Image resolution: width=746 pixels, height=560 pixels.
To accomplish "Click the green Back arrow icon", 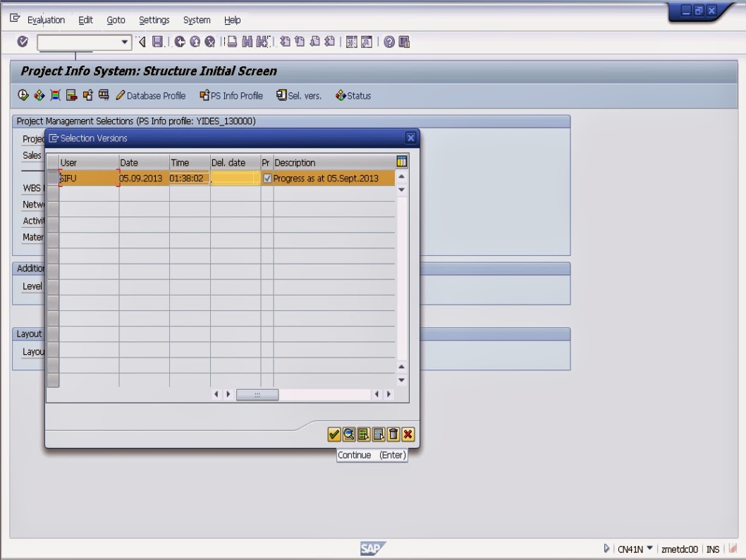I will coord(180,42).
